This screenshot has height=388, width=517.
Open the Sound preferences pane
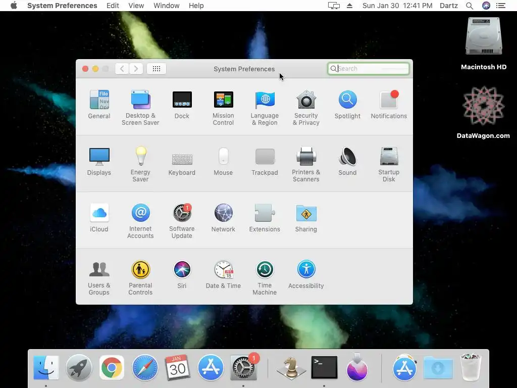(347, 161)
